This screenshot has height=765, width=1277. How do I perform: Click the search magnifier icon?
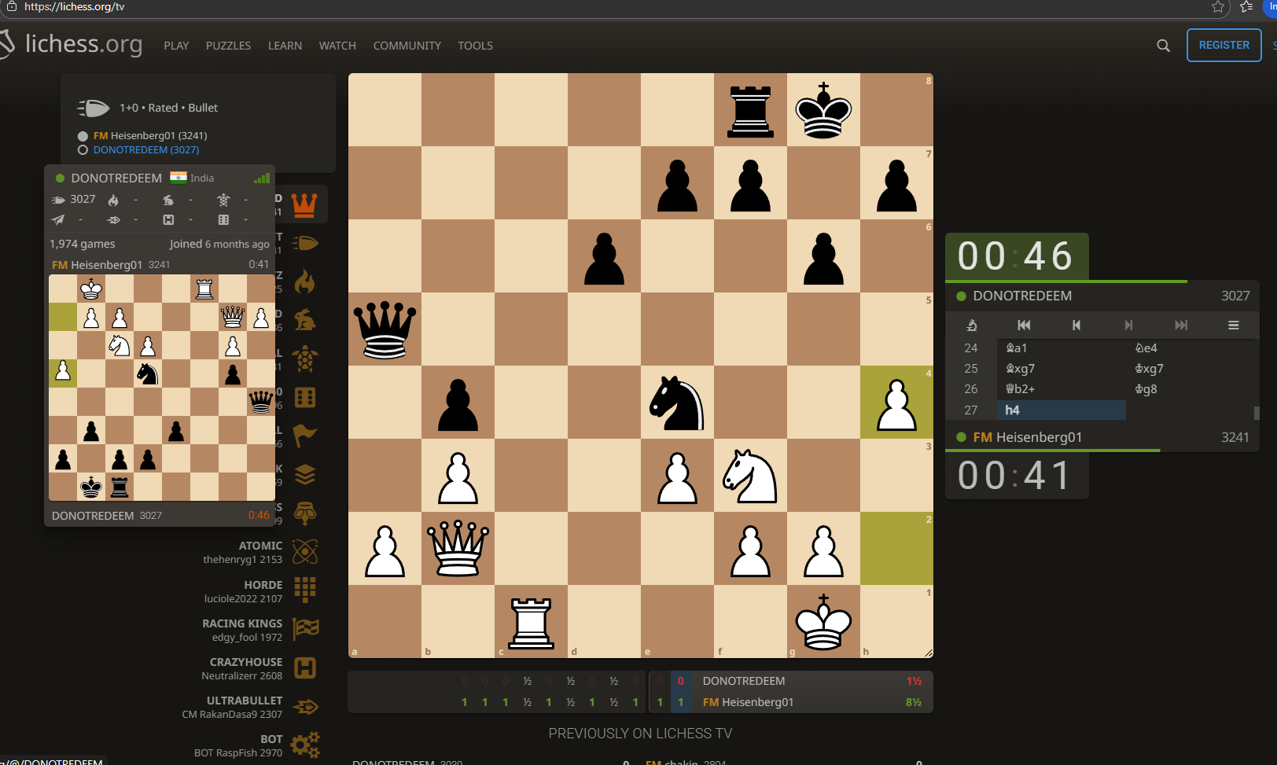tap(1163, 46)
